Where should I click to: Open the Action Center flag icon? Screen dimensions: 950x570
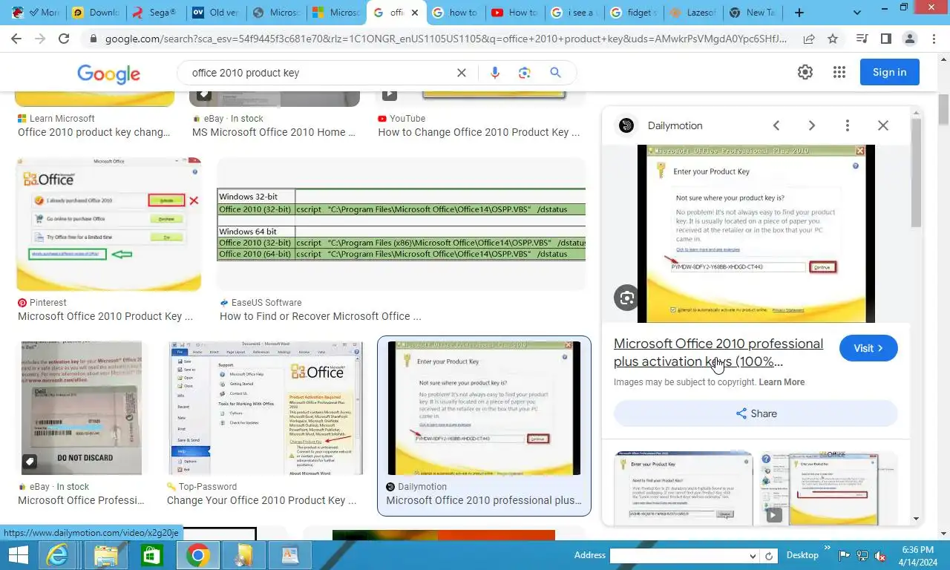845,555
